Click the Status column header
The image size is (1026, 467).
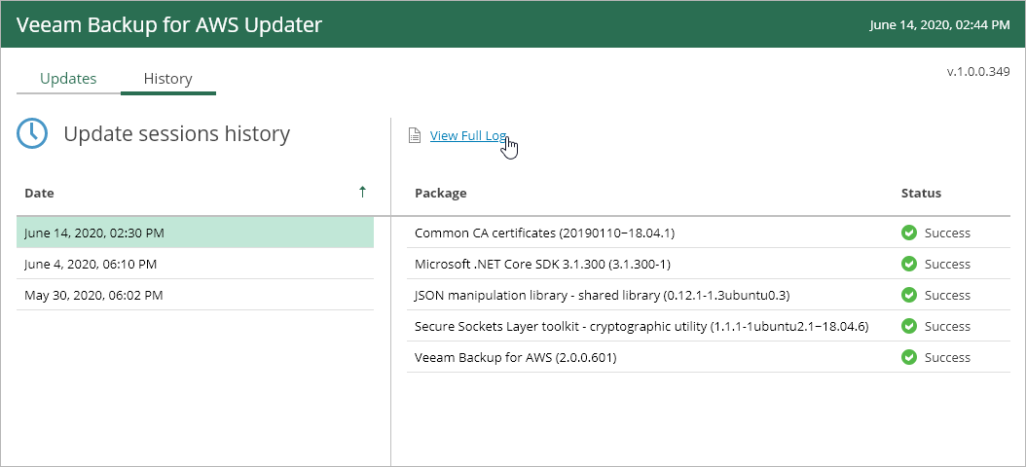921,193
